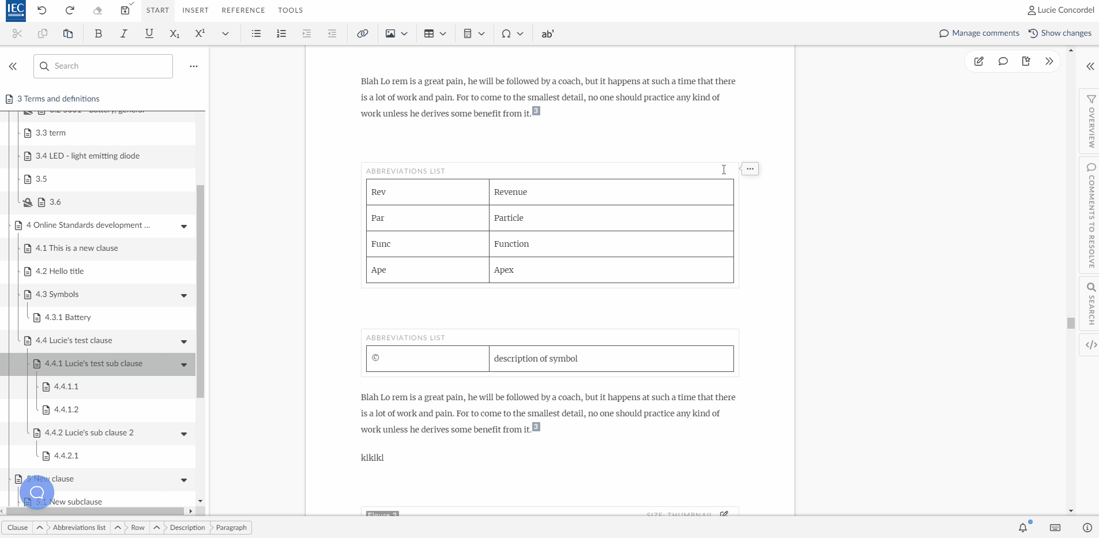Click the Redo icon

point(70,10)
